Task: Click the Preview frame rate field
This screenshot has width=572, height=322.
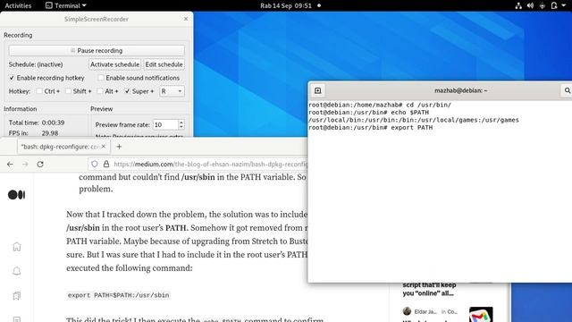Action: tap(165, 124)
